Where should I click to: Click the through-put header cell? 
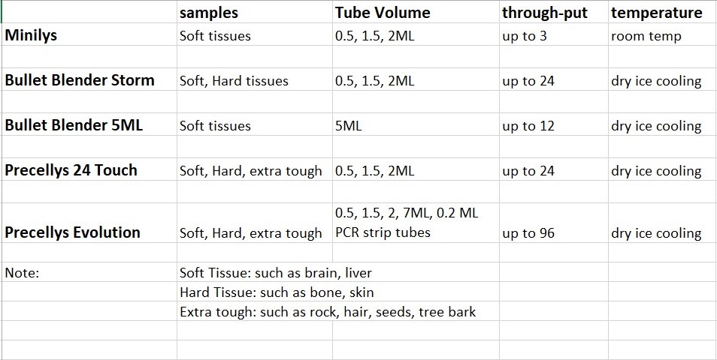point(545,13)
